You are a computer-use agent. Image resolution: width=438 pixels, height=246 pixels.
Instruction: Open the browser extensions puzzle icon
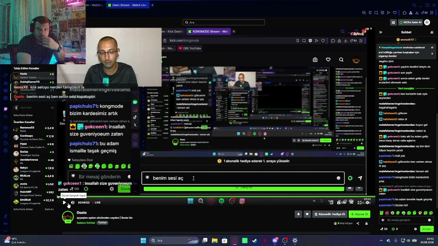tap(404, 13)
